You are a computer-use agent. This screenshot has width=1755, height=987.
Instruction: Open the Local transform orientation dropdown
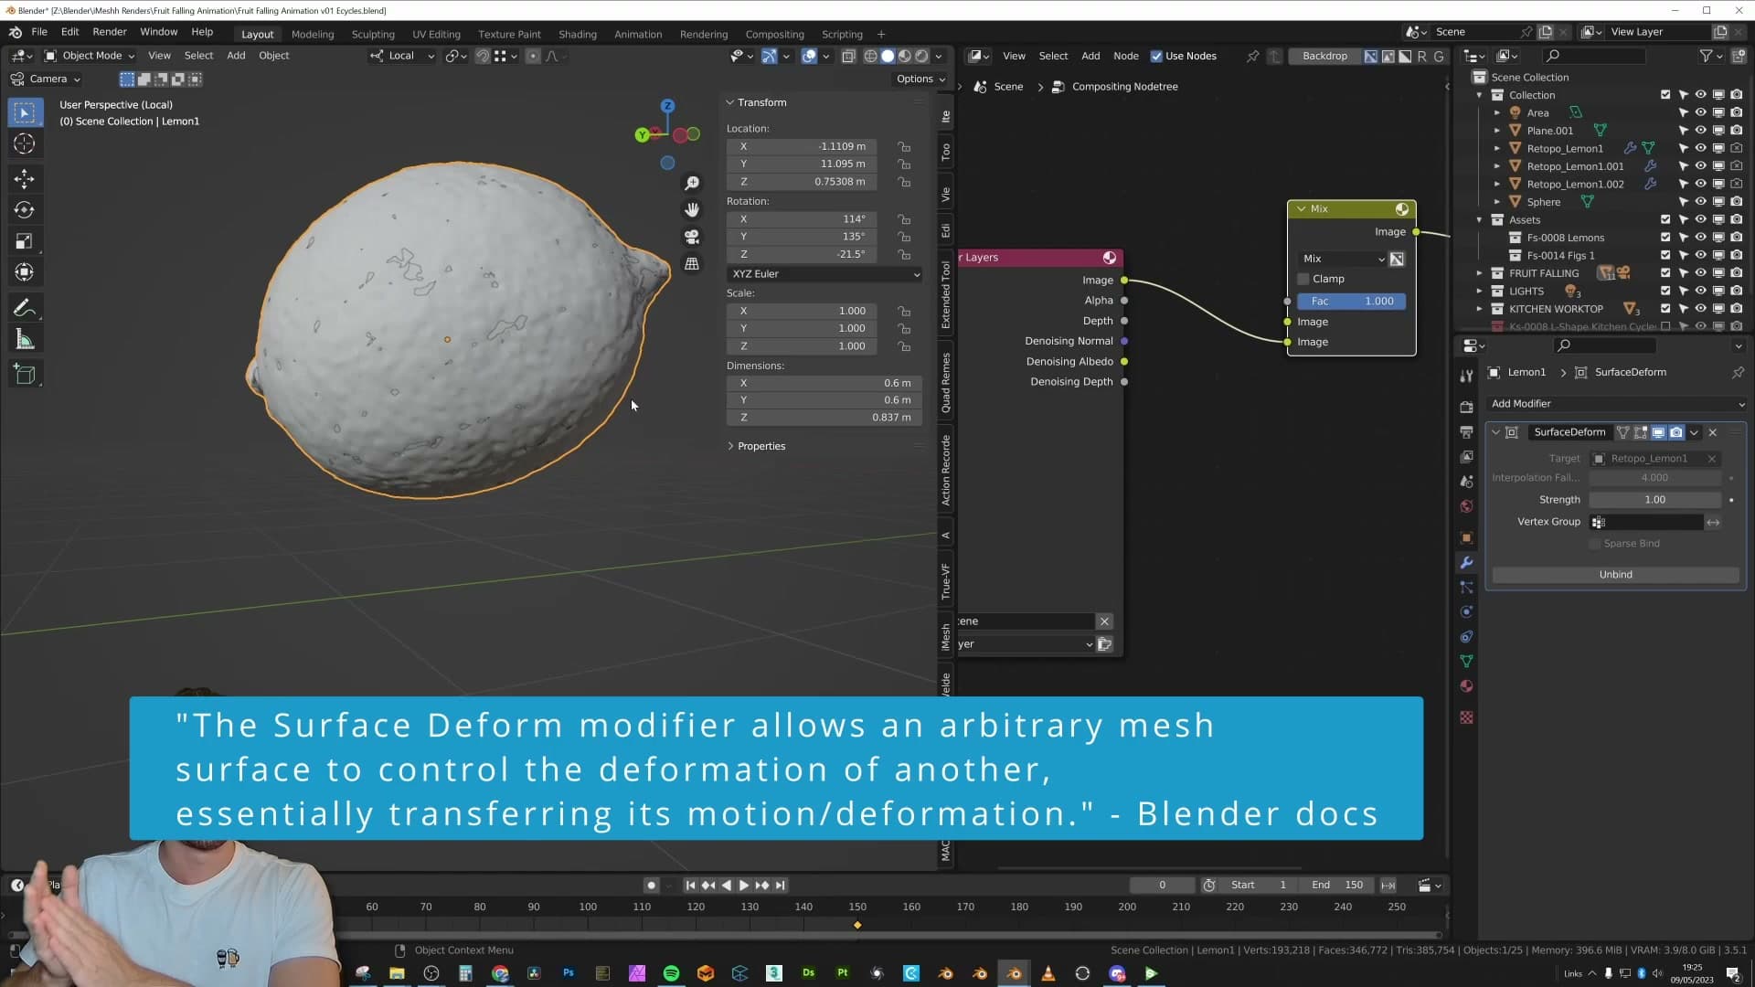tap(402, 56)
